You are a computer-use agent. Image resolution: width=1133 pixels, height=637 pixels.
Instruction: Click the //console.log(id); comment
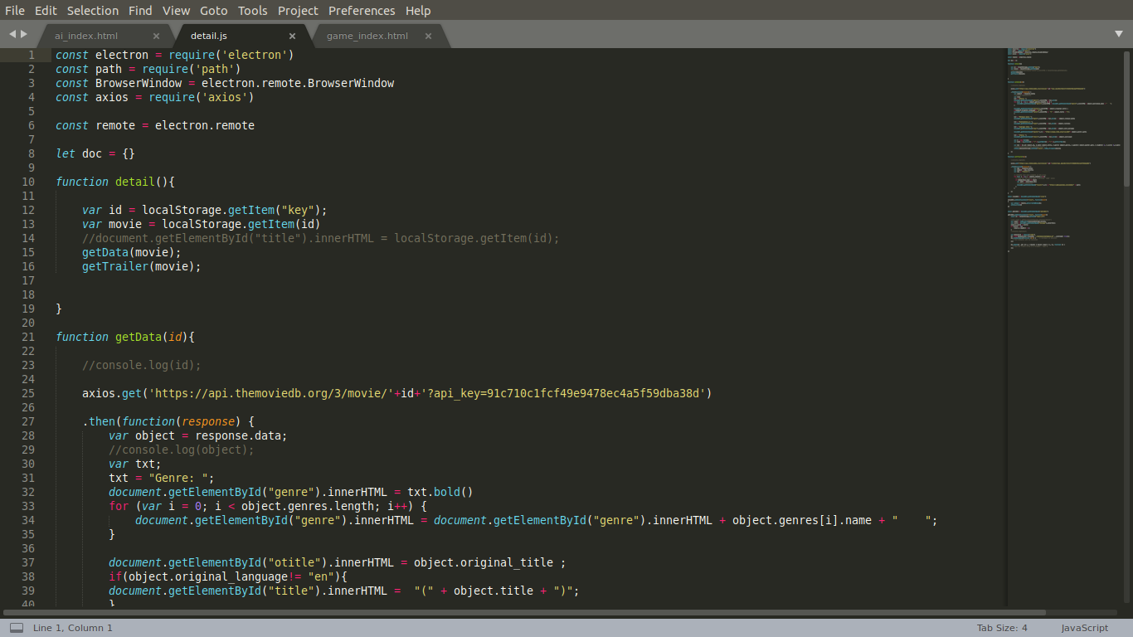click(142, 365)
